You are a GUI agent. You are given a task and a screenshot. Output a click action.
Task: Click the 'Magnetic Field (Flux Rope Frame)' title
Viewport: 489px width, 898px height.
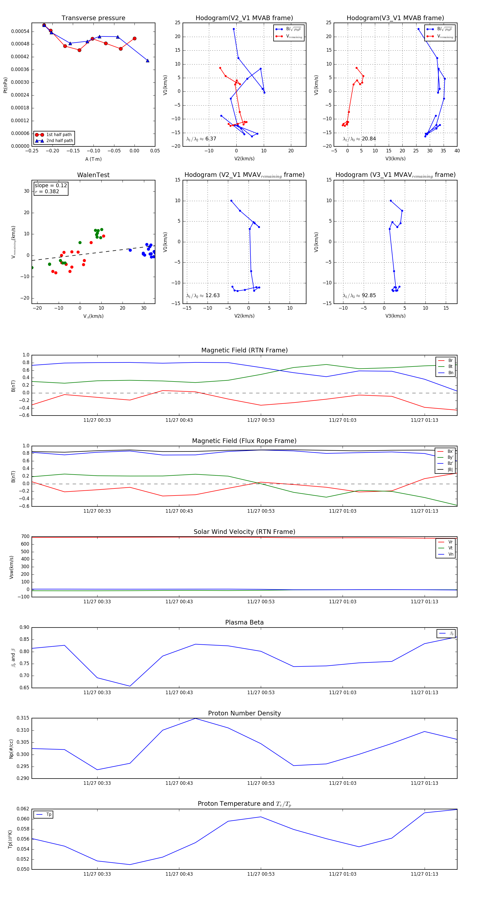[244, 441]
